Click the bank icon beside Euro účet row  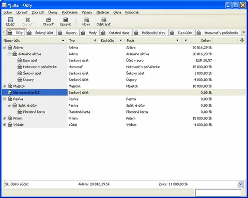click(20, 60)
